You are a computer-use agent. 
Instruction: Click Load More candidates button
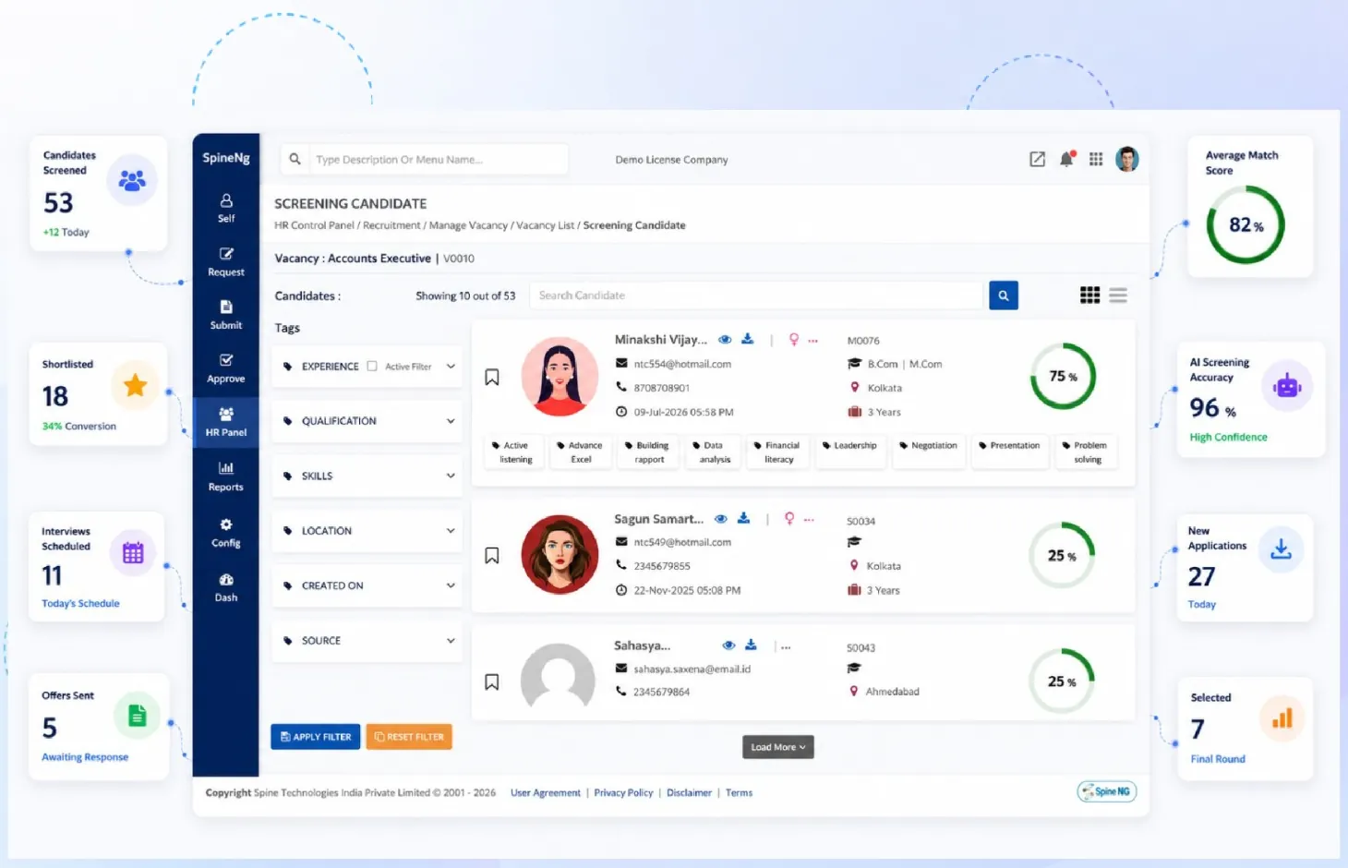tap(778, 747)
